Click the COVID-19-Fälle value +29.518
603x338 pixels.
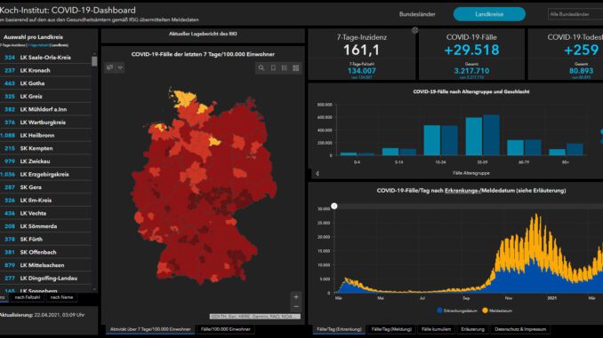click(x=471, y=50)
